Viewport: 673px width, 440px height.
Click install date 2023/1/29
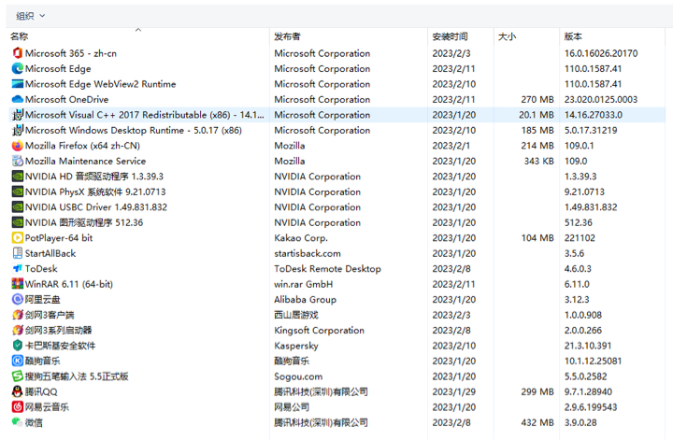(453, 392)
